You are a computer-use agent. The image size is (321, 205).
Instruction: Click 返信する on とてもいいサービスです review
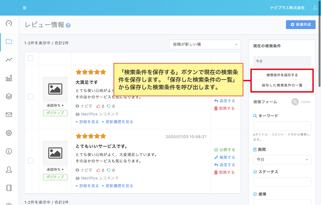pos(225,165)
